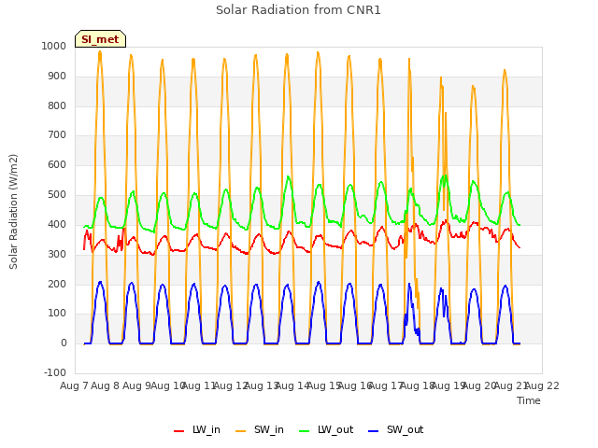Click the 300 y-axis tick label

click(x=57, y=254)
